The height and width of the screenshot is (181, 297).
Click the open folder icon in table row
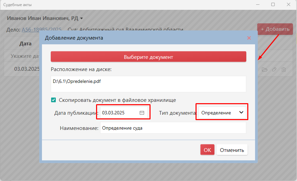click(x=265, y=69)
